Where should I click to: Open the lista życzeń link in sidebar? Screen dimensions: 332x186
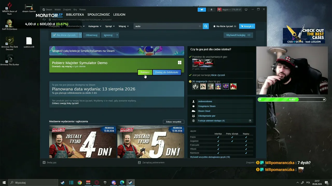click(218, 75)
